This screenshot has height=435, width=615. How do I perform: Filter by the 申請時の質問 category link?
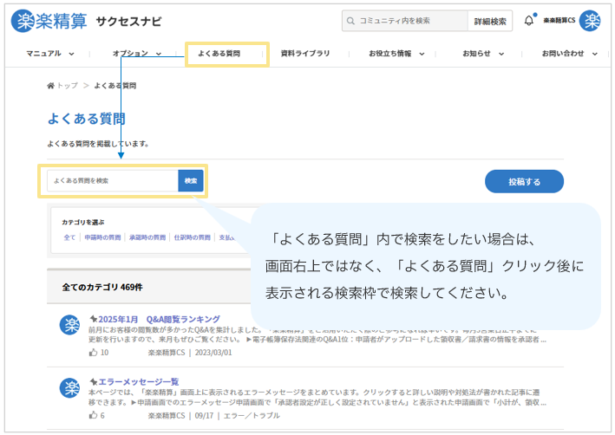102,237
